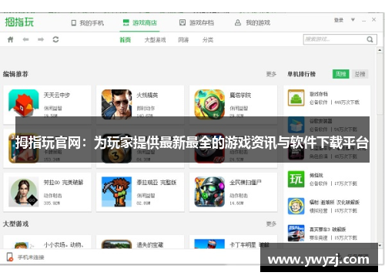The height and width of the screenshot is (279, 385).
Task: Open the 遗失的宝藏 game title
Action: [x=150, y=245]
